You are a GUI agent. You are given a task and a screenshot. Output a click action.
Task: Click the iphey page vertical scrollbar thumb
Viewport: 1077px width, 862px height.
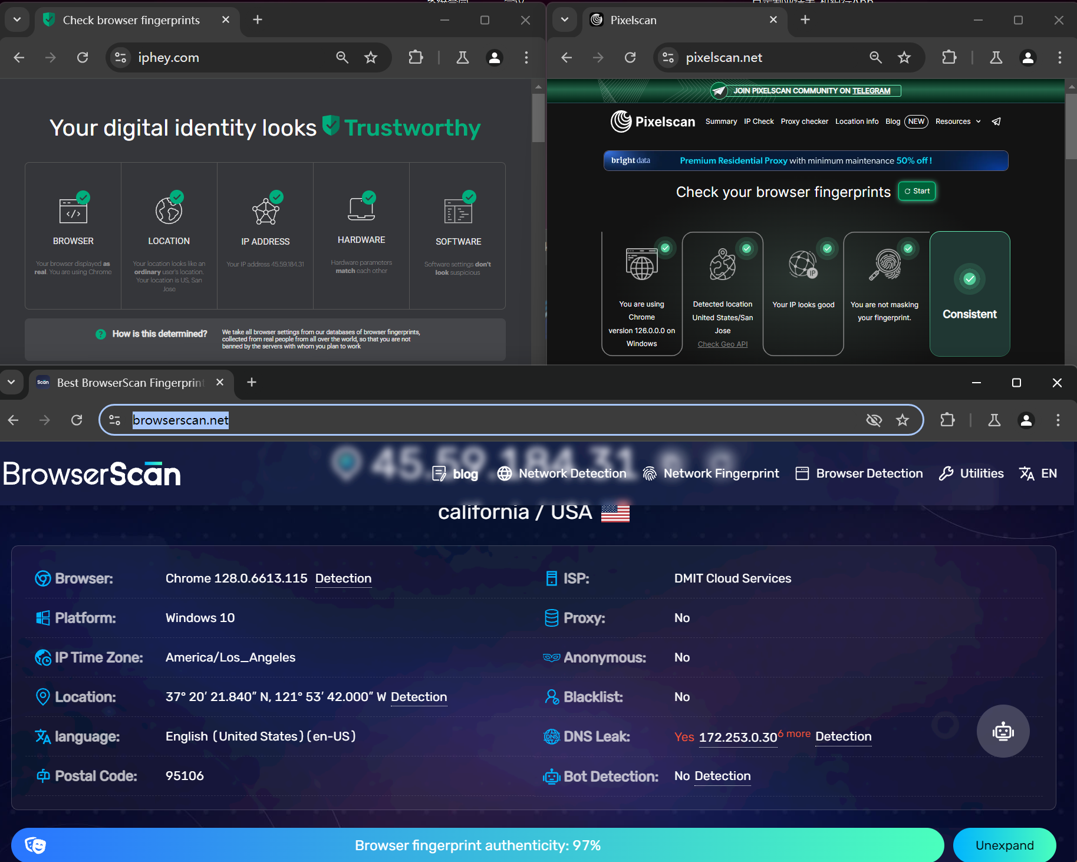point(538,118)
